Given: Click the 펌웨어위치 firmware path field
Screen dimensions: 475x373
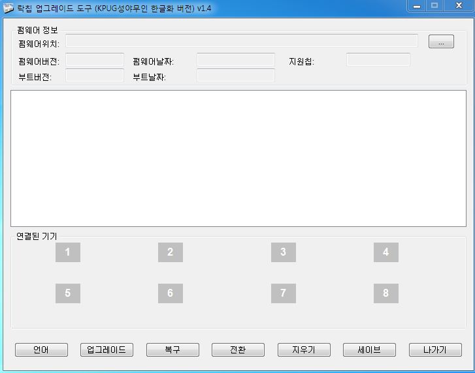Looking at the screenshot, I should 242,41.
